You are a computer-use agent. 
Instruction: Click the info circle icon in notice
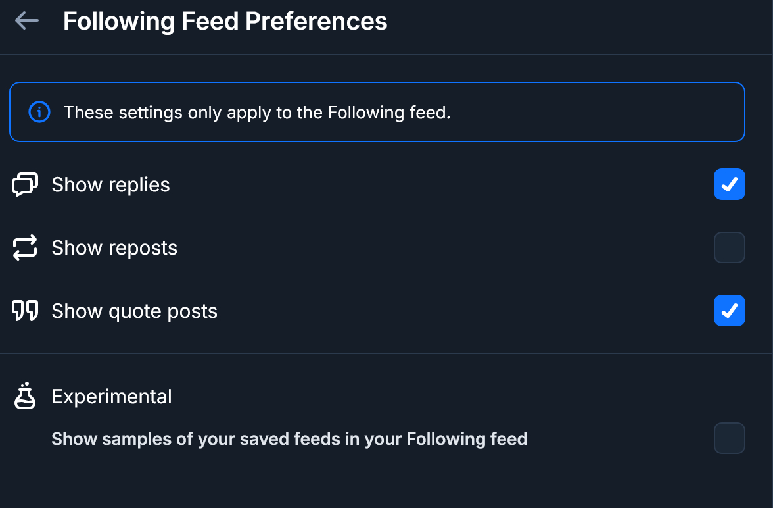[39, 113]
